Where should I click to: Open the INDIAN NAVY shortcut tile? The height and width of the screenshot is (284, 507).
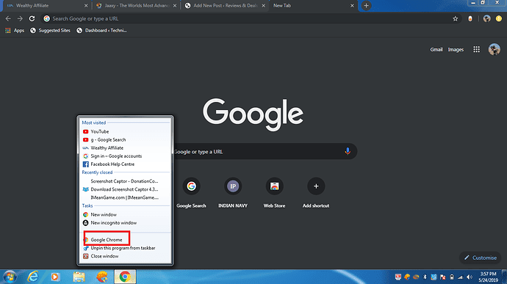(x=233, y=193)
